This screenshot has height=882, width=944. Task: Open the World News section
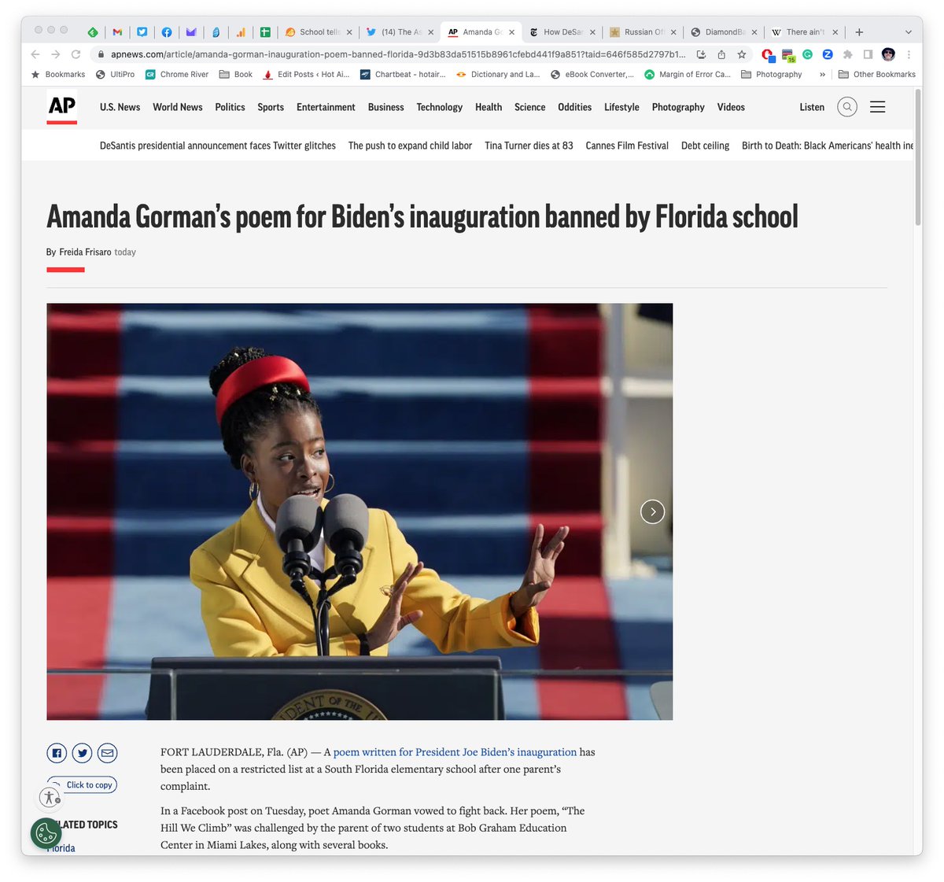[178, 107]
